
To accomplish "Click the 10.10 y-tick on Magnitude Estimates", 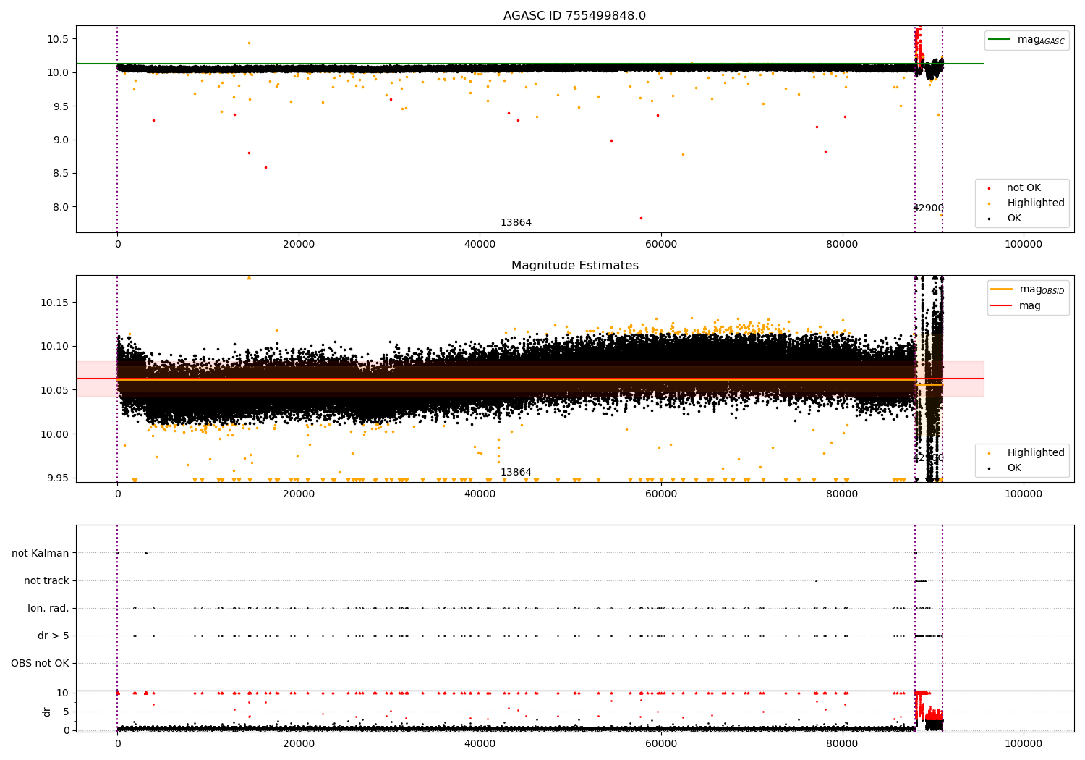I will click(55, 346).
